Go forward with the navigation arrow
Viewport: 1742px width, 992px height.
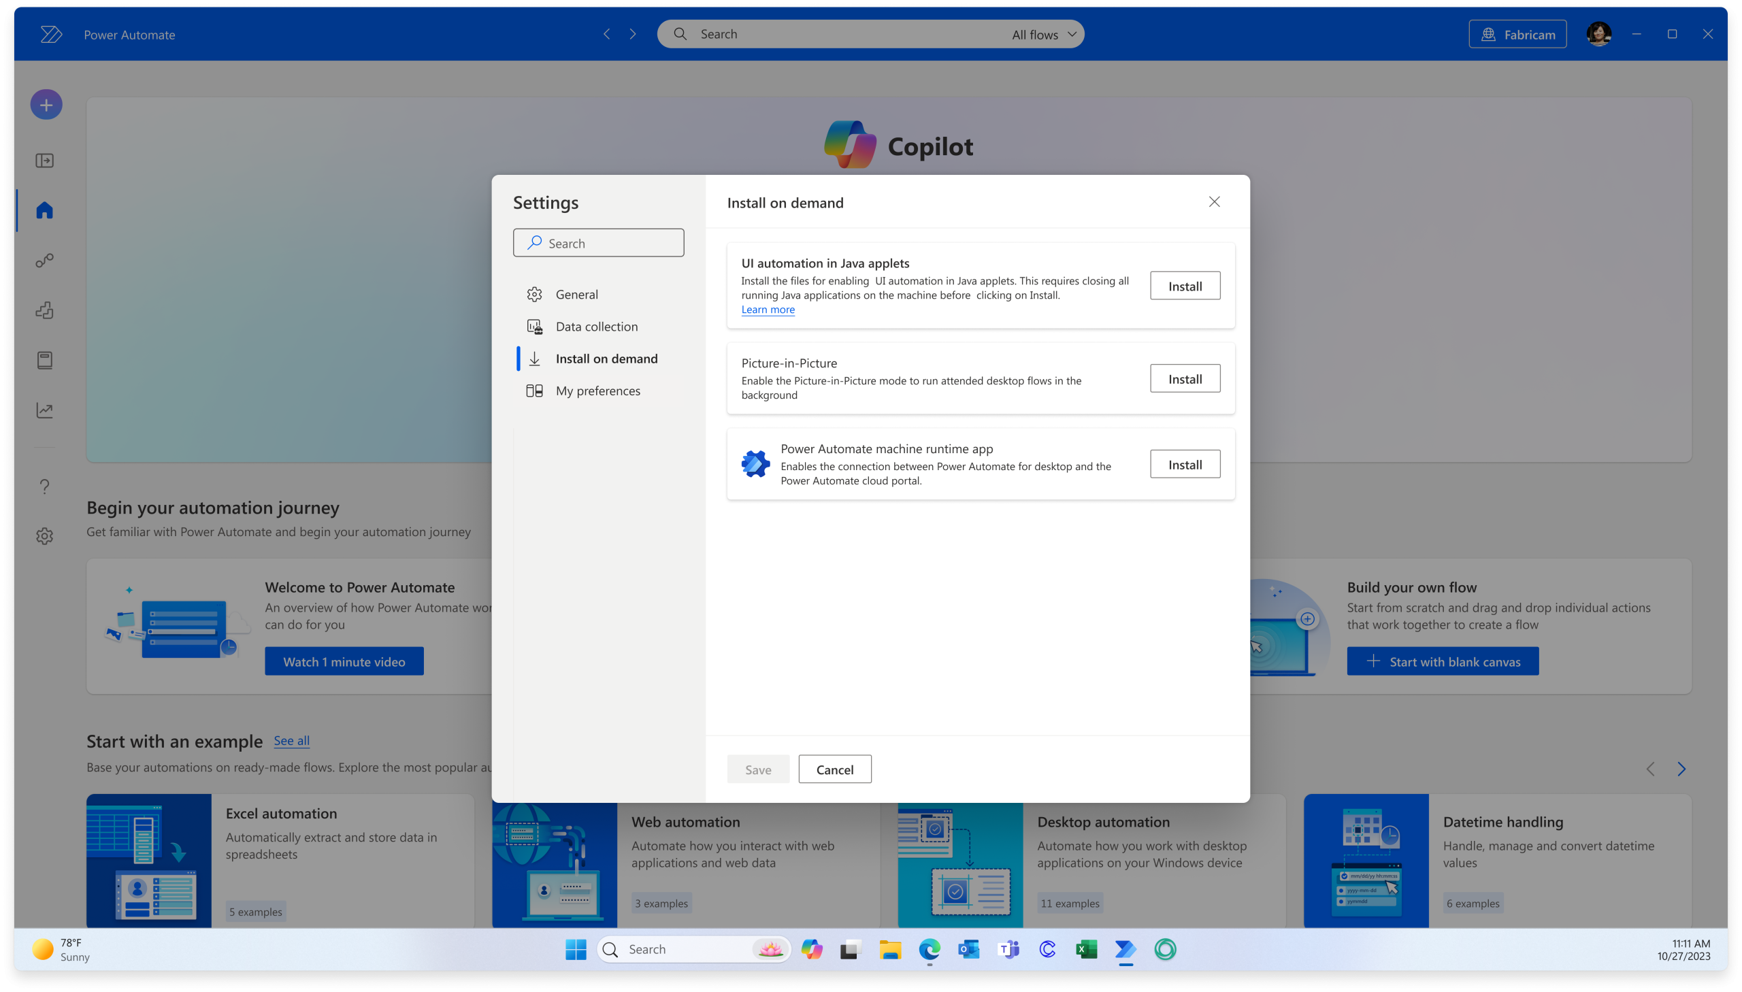633,34
